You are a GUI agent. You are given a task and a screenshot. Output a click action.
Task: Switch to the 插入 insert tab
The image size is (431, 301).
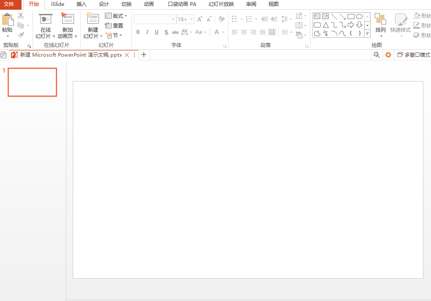[x=81, y=4]
